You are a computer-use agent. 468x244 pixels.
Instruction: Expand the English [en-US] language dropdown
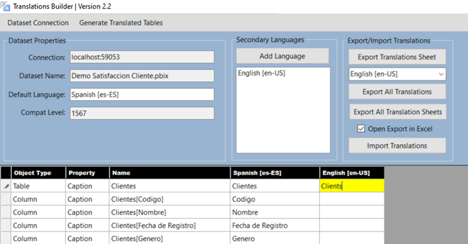coord(441,74)
